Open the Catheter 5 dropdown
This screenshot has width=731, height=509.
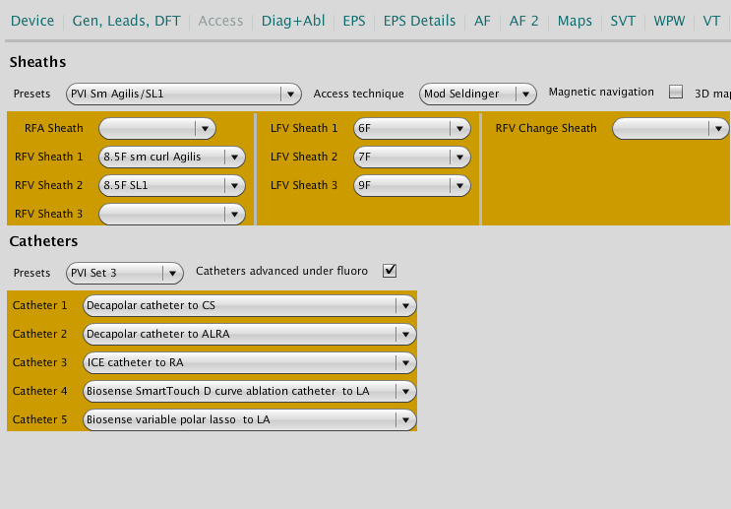[x=250, y=419]
